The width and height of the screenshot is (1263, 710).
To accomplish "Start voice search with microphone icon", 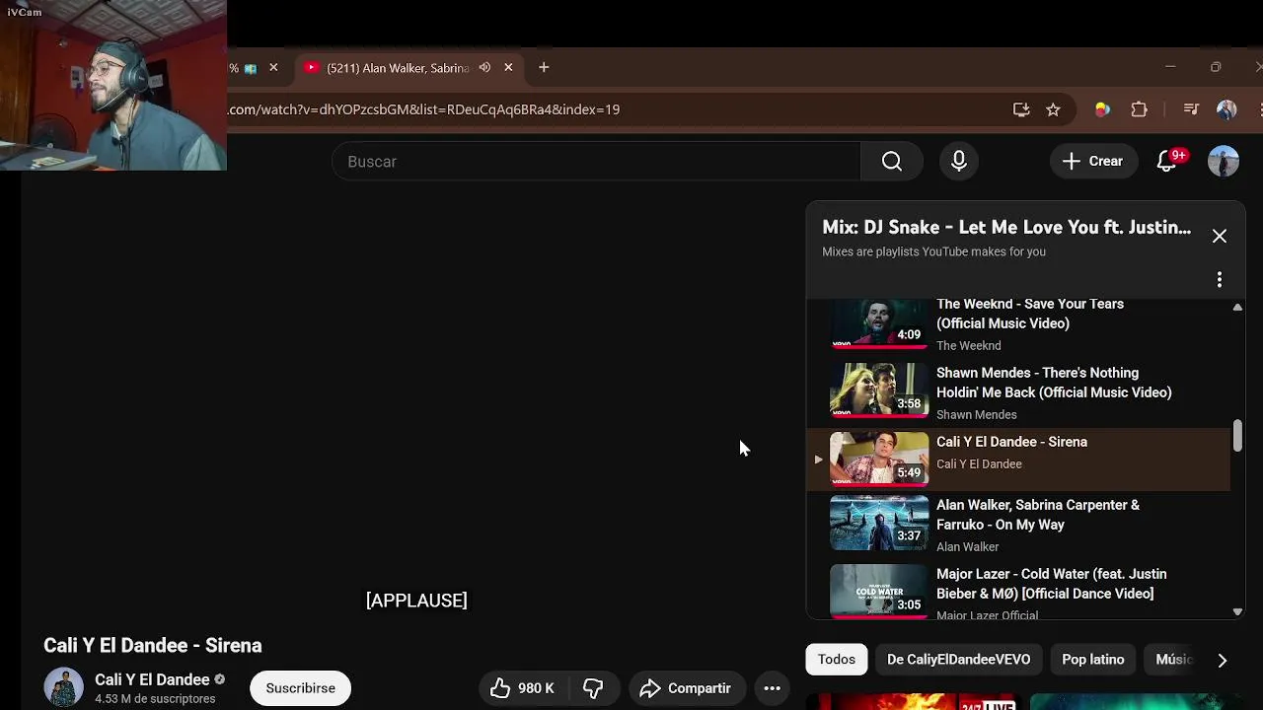I will [x=959, y=162].
